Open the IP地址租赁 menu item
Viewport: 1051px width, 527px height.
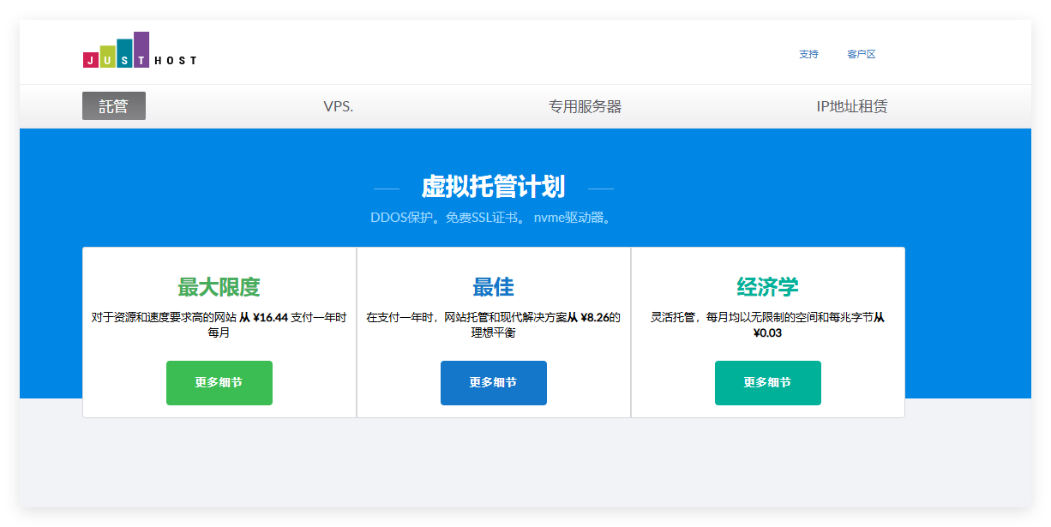[x=851, y=106]
